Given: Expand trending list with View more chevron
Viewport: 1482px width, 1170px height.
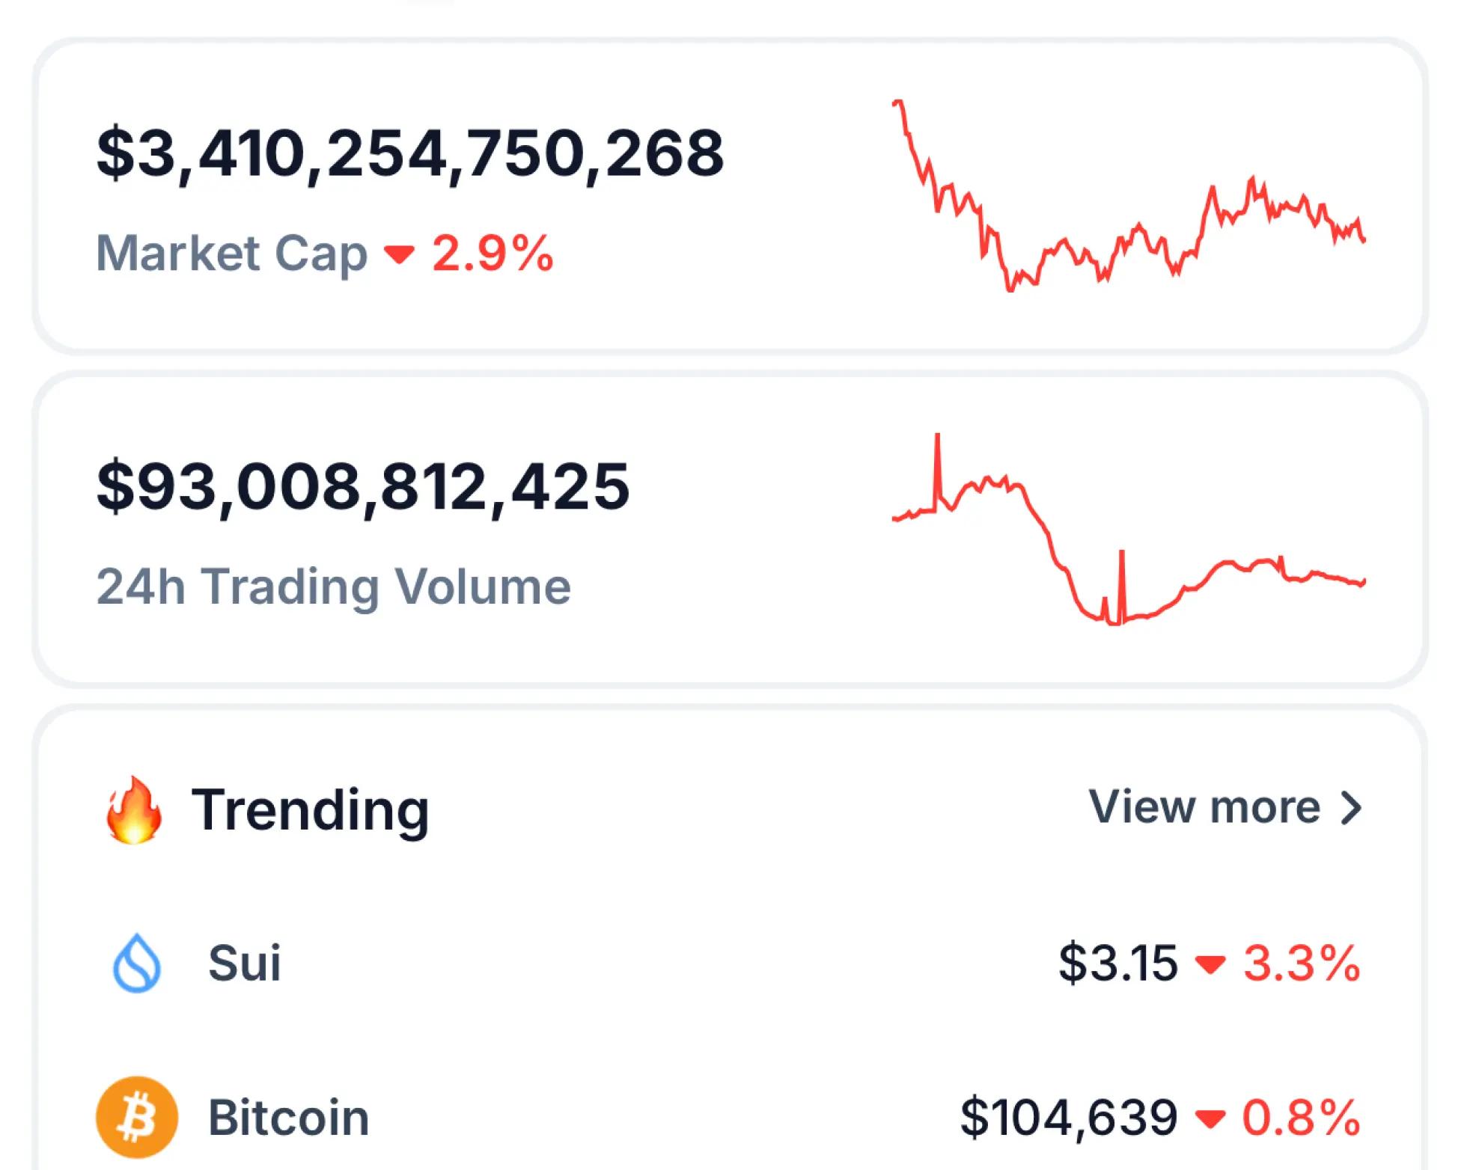Looking at the screenshot, I should pos(1351,808).
